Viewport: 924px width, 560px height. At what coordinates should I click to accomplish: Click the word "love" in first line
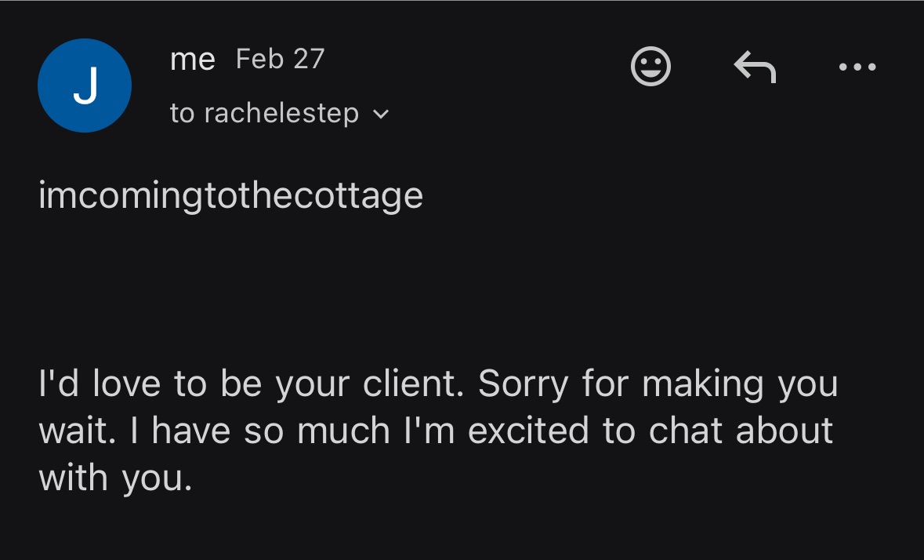(128, 384)
